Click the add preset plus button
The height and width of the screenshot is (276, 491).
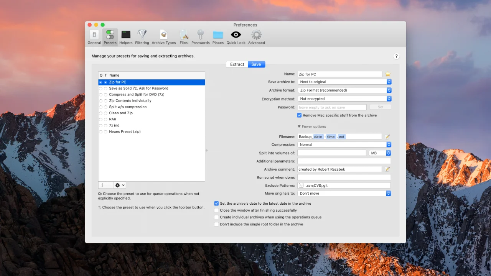pos(102,185)
